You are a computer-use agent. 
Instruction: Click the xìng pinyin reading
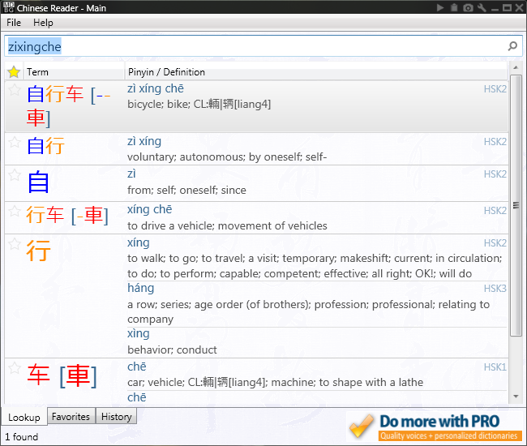138,333
